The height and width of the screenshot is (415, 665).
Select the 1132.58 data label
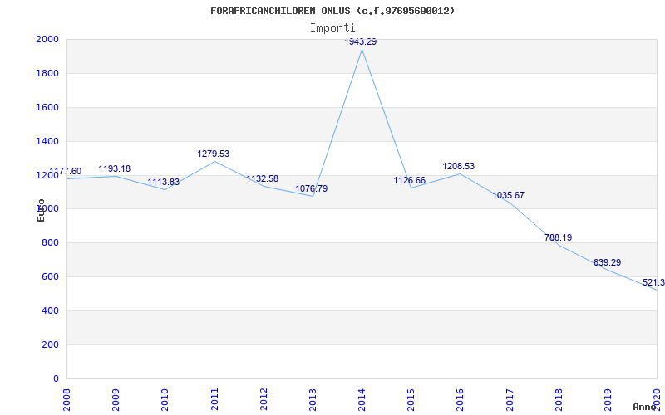point(263,178)
